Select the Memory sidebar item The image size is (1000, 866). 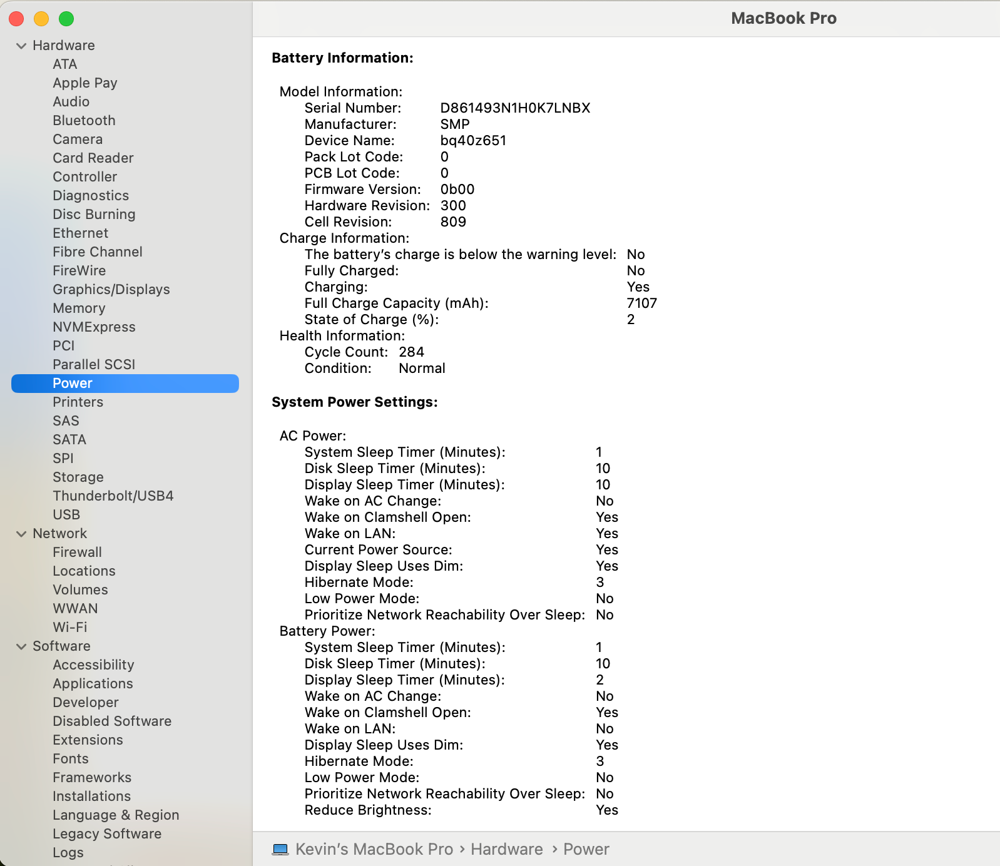click(79, 308)
